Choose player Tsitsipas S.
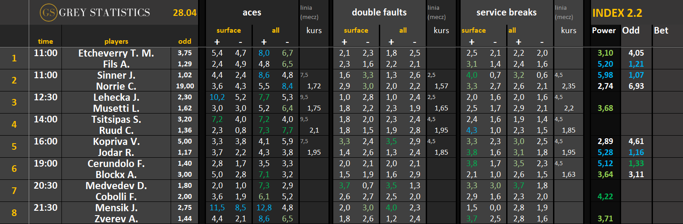Viewport: 683px width, 224px height. pos(116,119)
